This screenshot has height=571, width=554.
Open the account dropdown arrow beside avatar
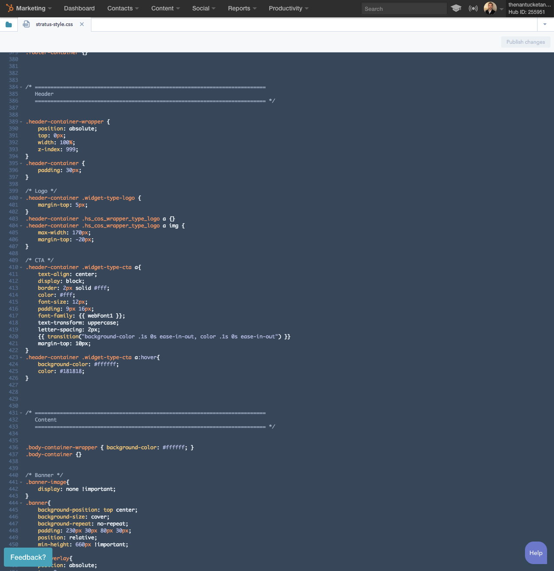502,9
